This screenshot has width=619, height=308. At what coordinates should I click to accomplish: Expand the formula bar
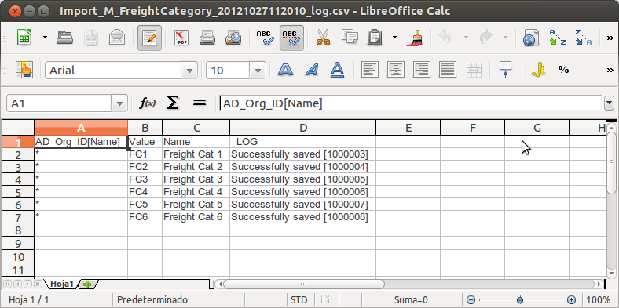[x=608, y=103]
